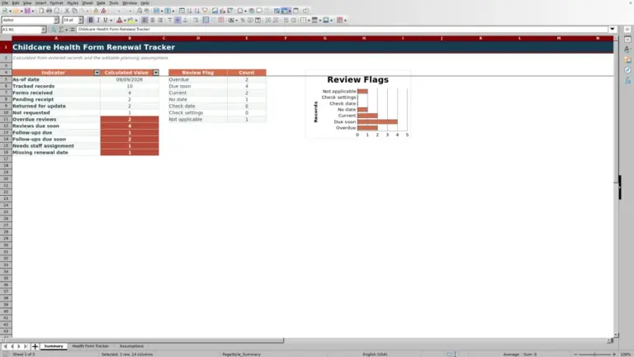Image resolution: width=634 pixels, height=357 pixels.
Task: Open the Format menu
Action: (56, 2)
